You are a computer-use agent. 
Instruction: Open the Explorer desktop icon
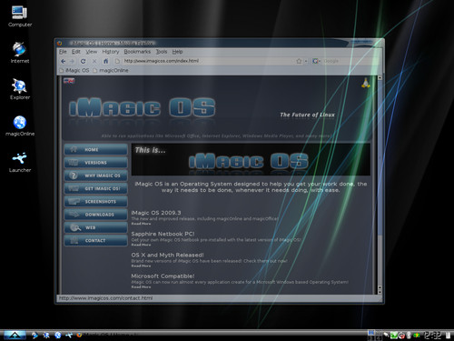[20, 89]
